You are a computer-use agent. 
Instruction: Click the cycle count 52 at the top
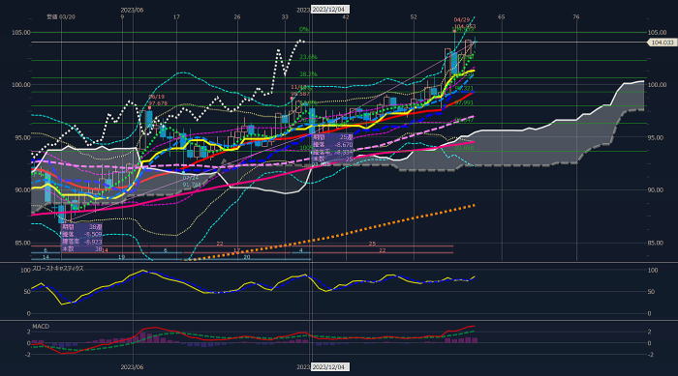point(414,16)
